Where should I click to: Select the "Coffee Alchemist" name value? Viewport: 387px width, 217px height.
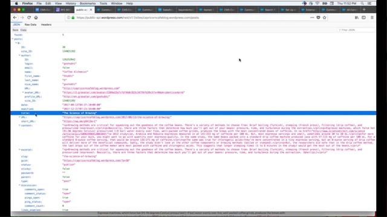coord(75,72)
